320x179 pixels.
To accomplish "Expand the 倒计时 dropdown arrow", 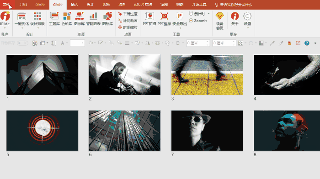I will (x=208, y=14).
